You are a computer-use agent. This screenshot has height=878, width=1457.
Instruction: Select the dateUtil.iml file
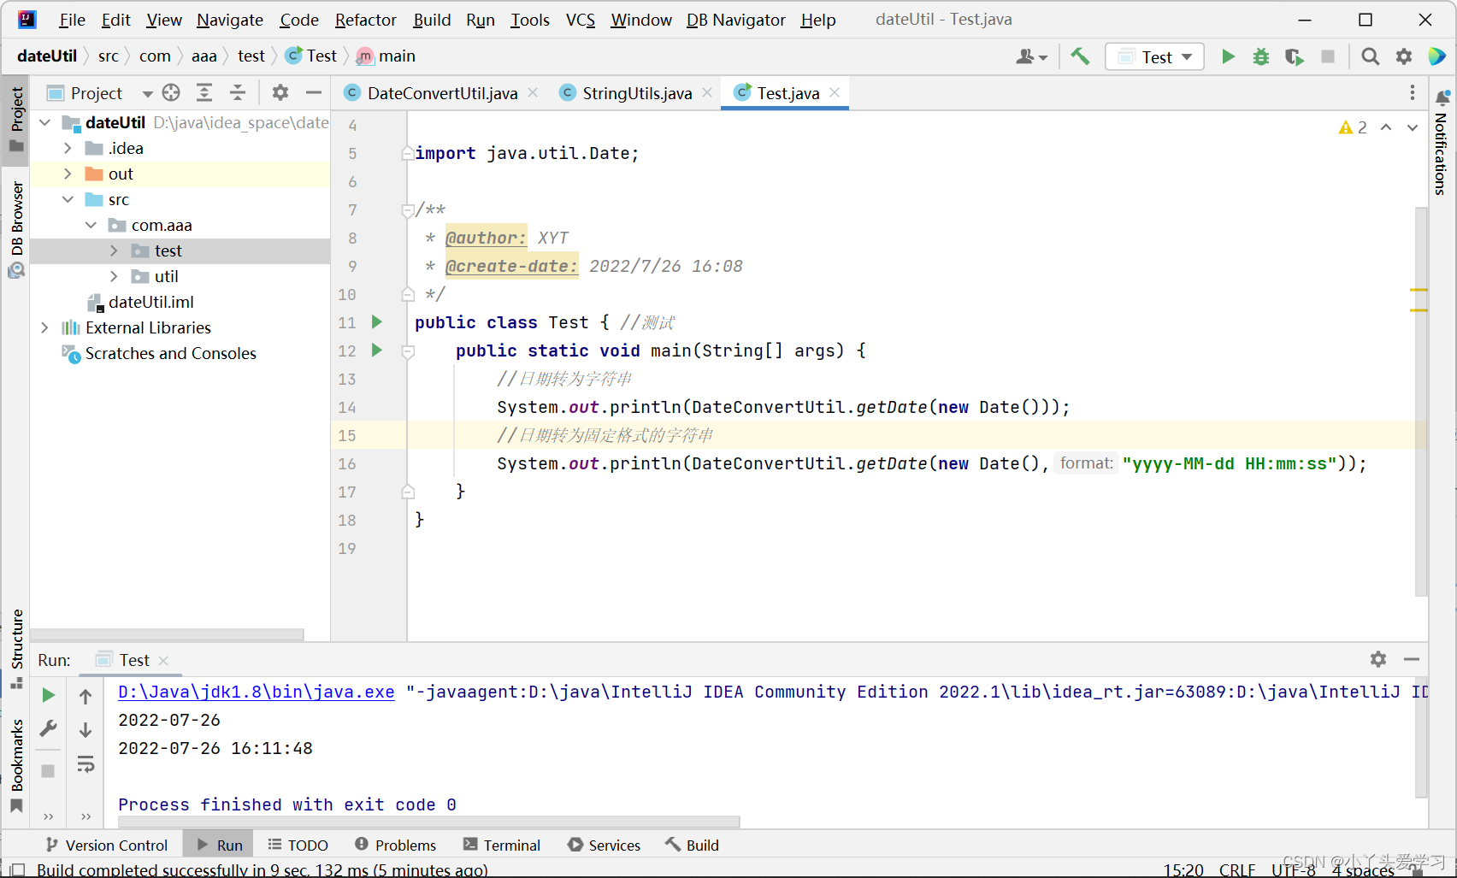tap(150, 302)
